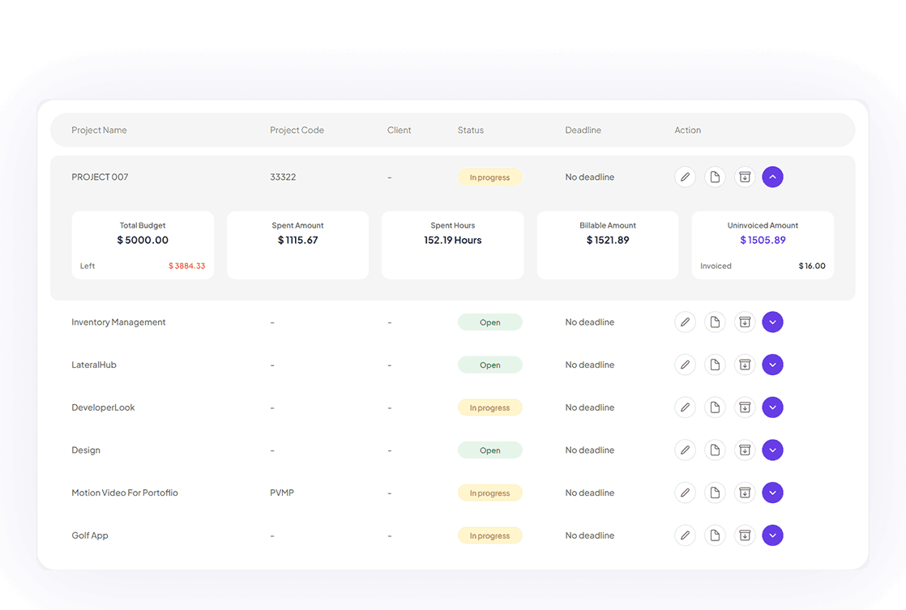Open document icon for PROJECT 007
906x610 pixels.
tap(715, 177)
